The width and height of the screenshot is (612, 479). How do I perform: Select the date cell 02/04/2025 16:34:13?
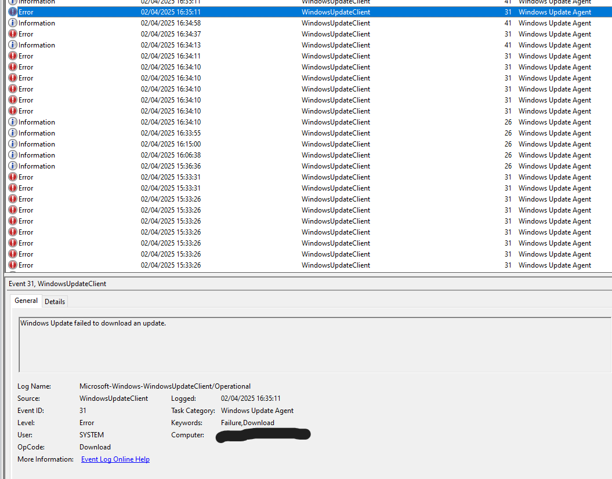[171, 45]
